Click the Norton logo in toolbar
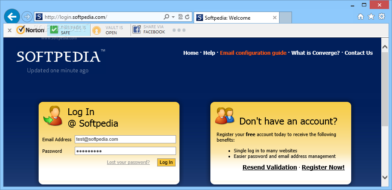 (x=30, y=30)
